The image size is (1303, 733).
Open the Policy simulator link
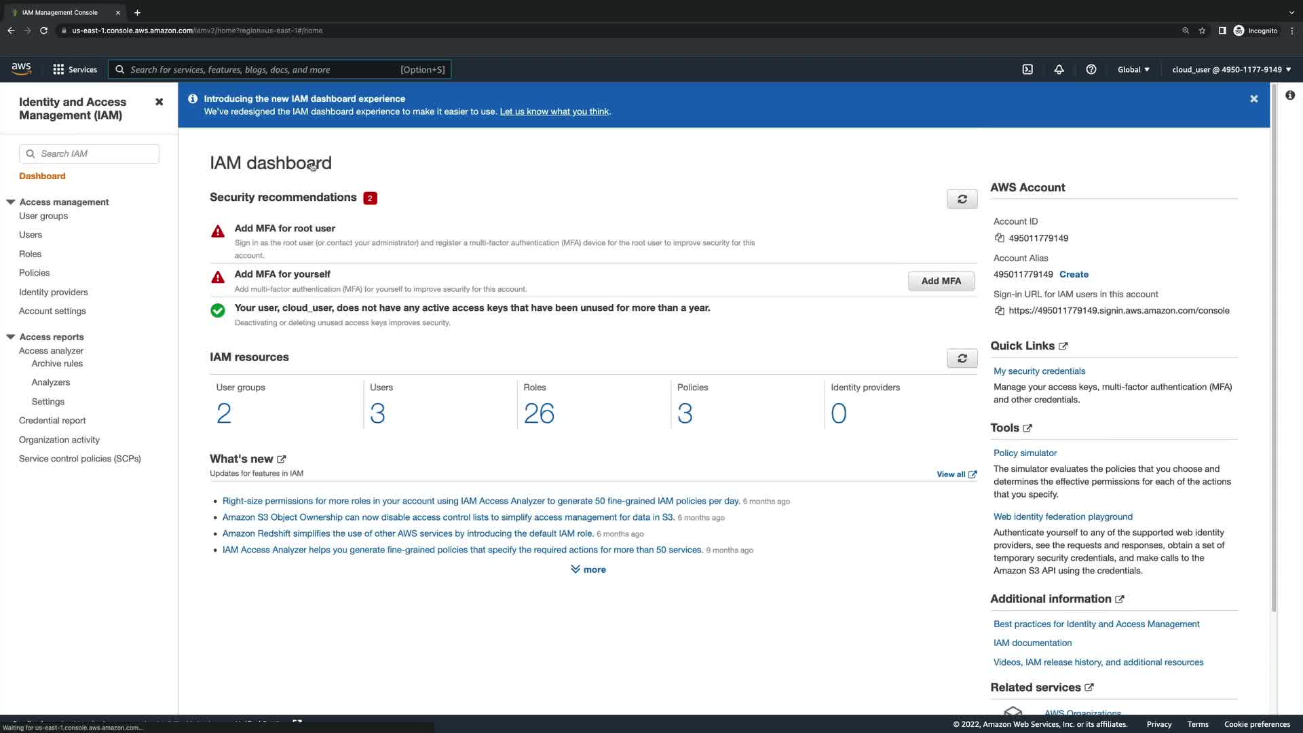coord(1025,453)
